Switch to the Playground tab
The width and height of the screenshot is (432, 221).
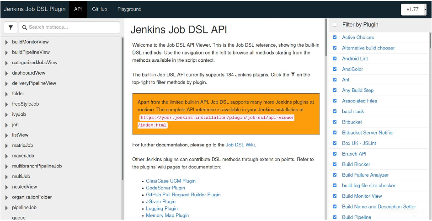click(129, 9)
